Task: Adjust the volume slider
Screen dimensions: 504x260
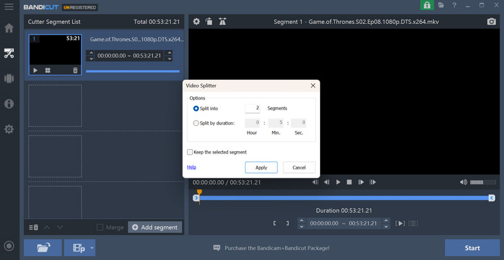Action: (483, 182)
